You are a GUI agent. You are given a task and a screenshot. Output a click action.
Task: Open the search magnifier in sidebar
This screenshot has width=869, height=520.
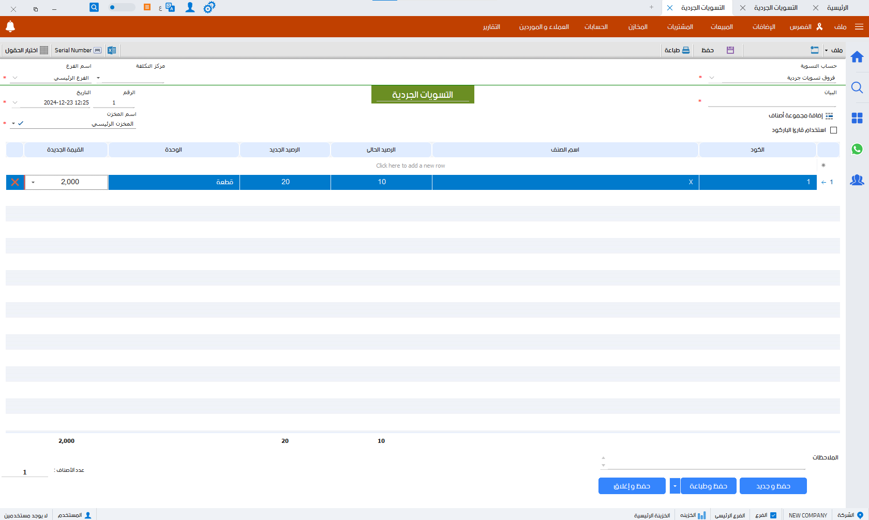pos(857,88)
